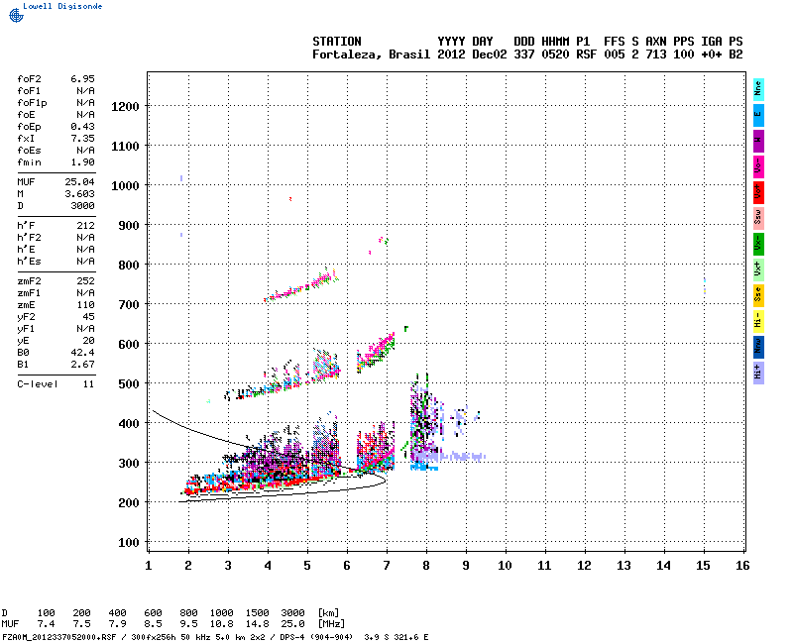The height and width of the screenshot is (644, 793).
Task: Click the M value 3.603
Action: click(79, 193)
